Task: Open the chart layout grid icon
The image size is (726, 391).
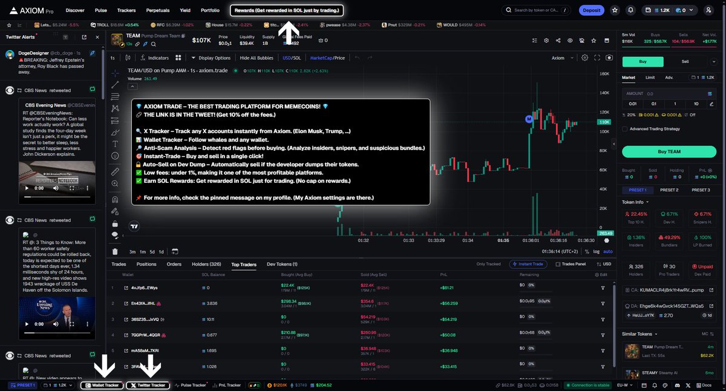Action: click(178, 58)
